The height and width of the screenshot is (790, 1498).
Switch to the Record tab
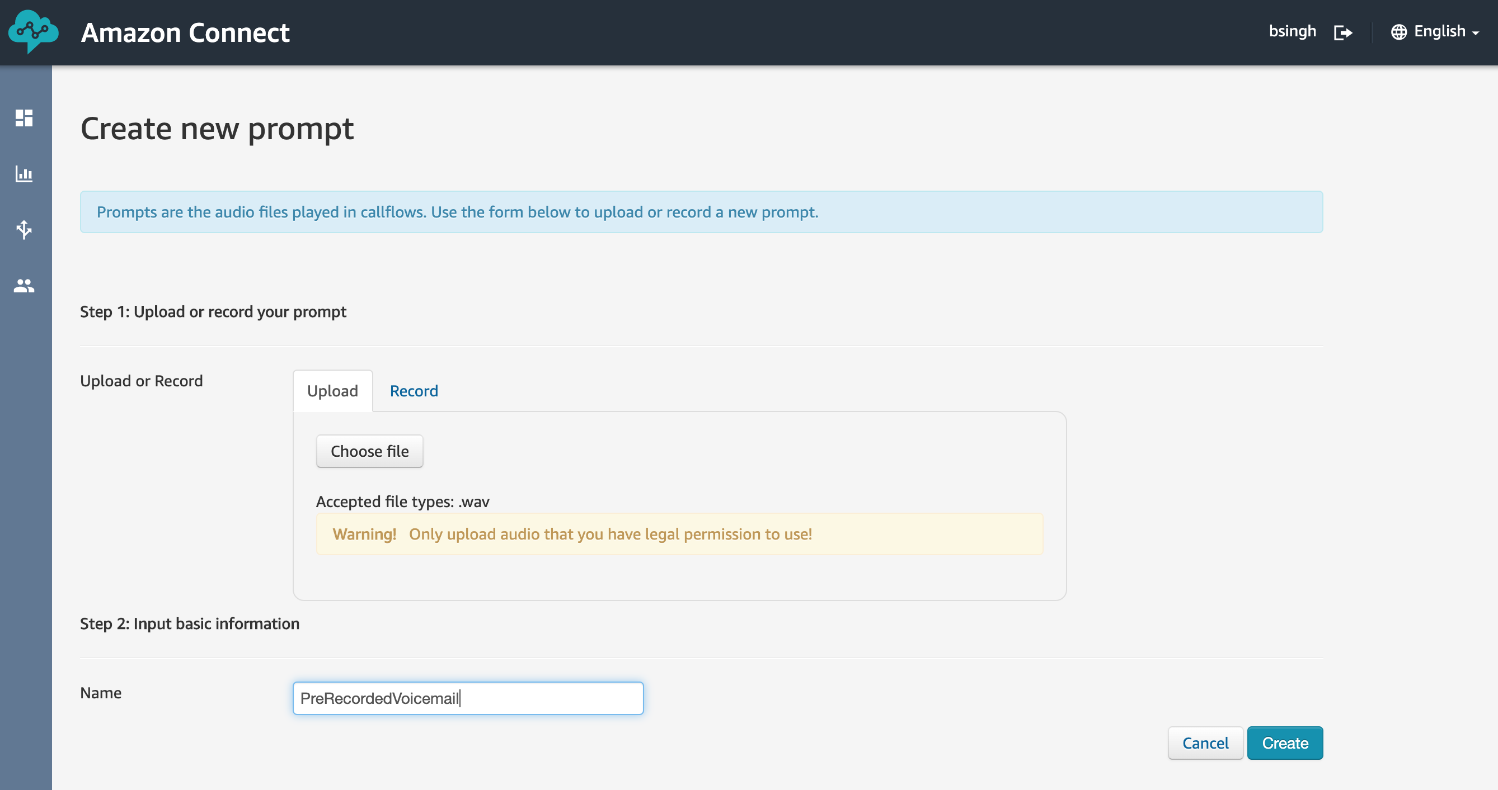point(414,391)
